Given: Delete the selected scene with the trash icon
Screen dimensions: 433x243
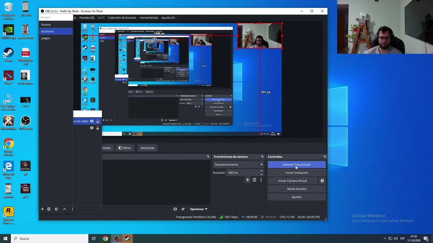Looking at the screenshot, I should (49, 209).
